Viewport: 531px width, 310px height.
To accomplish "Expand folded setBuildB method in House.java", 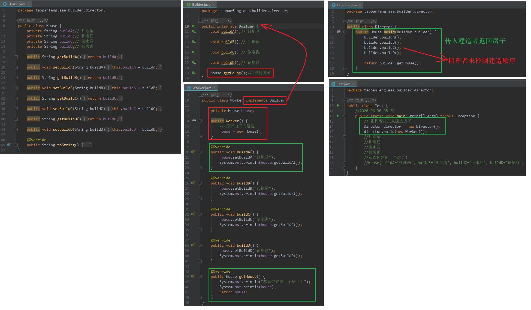I will pos(16,88).
